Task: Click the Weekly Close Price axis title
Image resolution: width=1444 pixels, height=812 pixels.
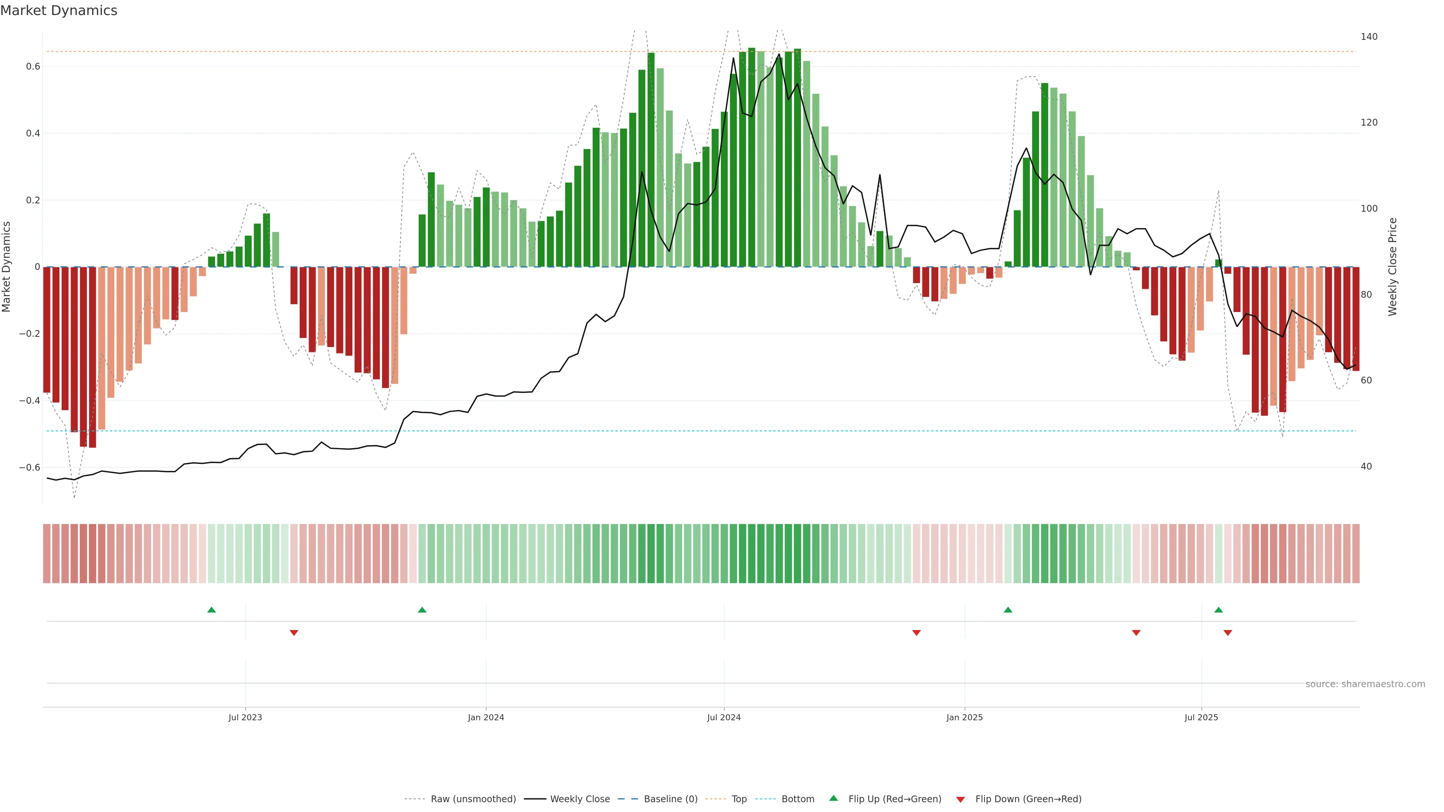Action: tap(1392, 267)
